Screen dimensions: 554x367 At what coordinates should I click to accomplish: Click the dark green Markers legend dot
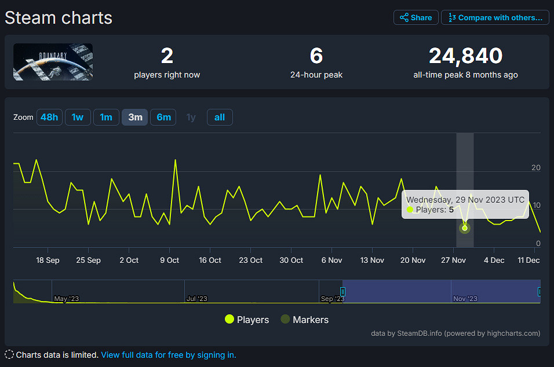click(x=285, y=320)
